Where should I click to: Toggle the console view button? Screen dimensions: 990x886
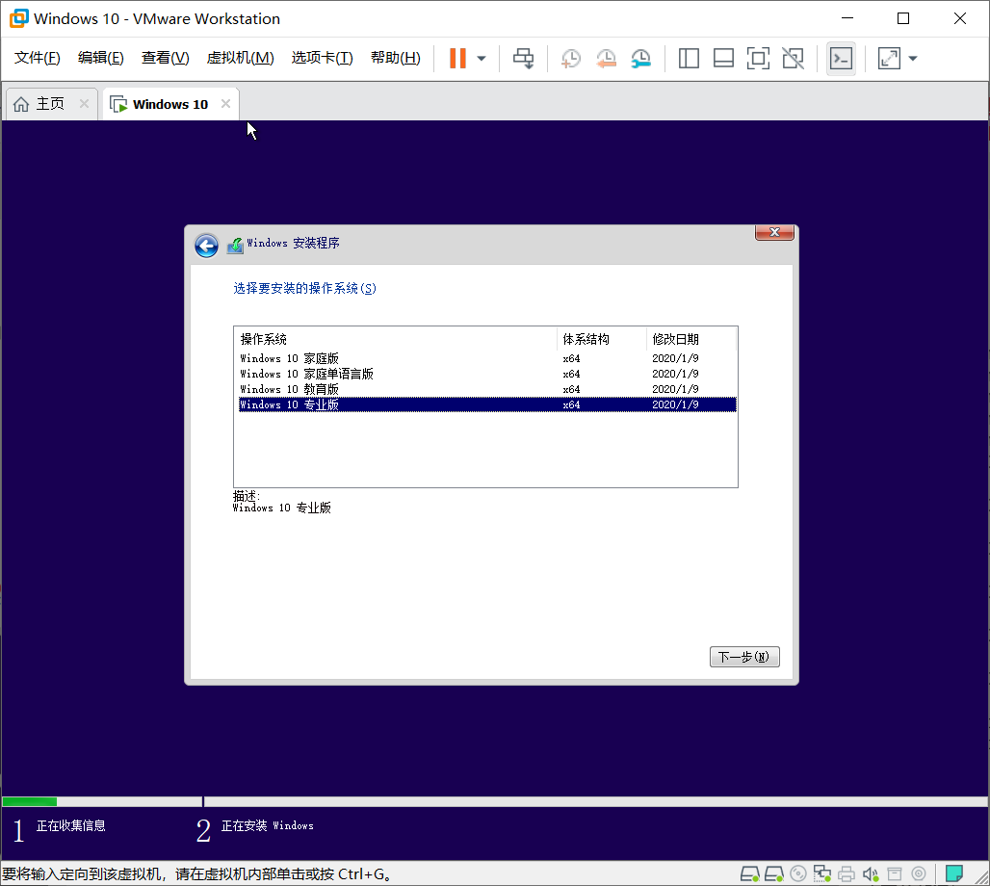[841, 59]
